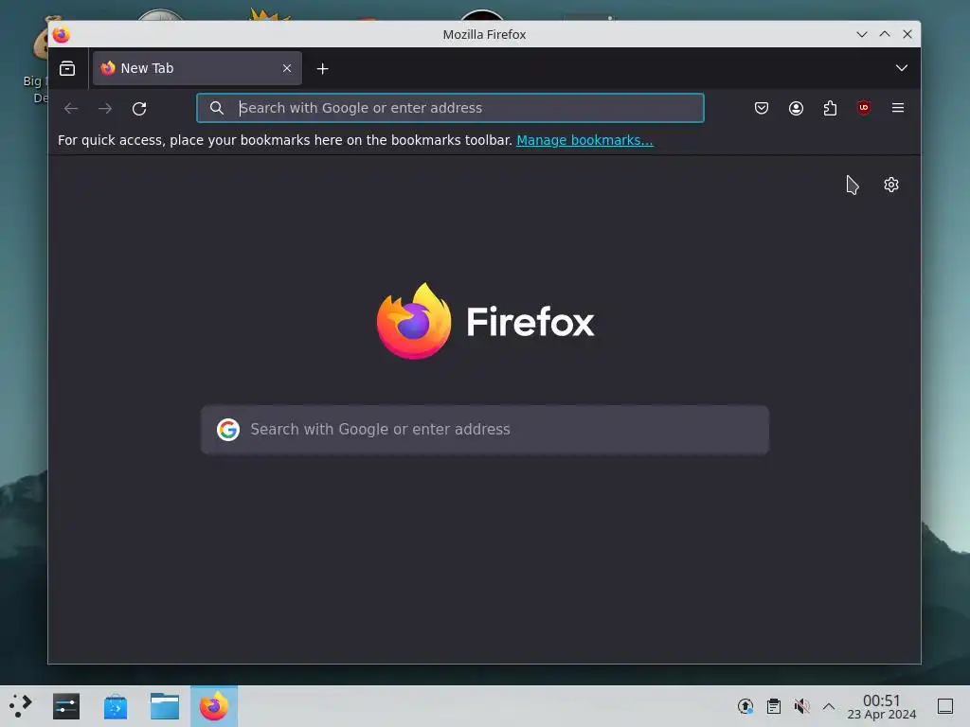Screen dimensions: 970x727
Task: Open the Extensions puzzle icon
Action: pyautogui.click(x=830, y=108)
